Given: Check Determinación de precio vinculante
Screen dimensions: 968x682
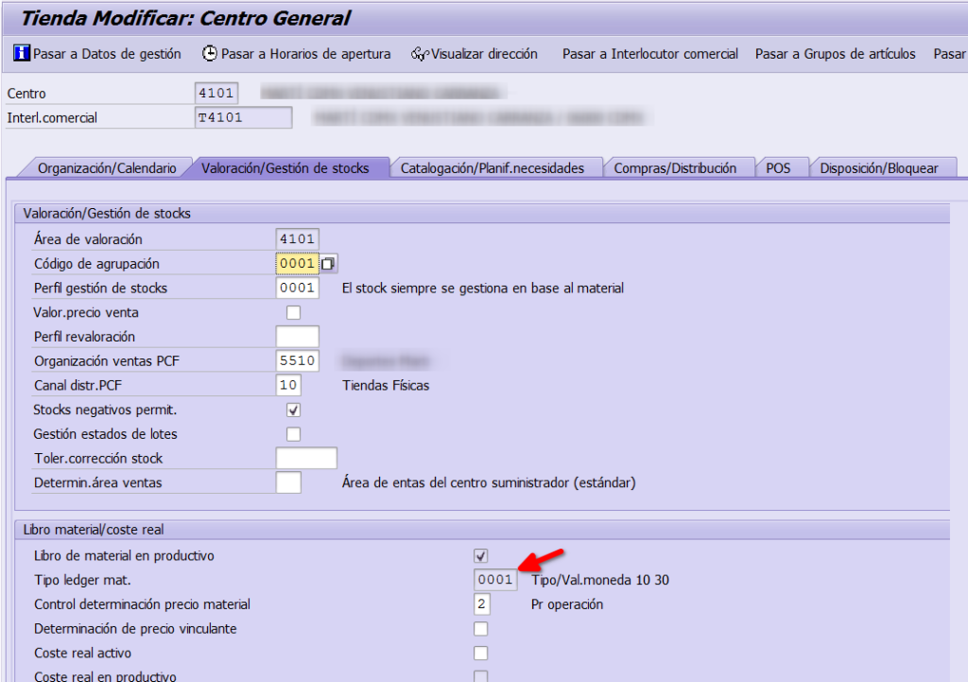Looking at the screenshot, I should pos(481,629).
